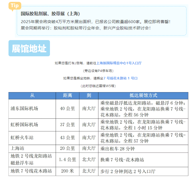Click the orange Tip speech bubble icon

(15, 6)
